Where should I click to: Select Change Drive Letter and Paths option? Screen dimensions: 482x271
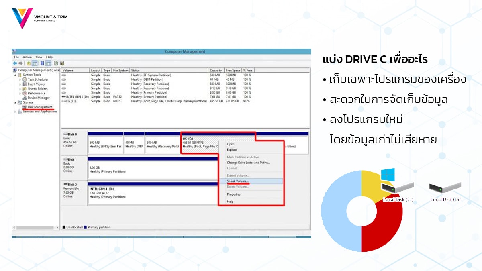click(x=248, y=162)
